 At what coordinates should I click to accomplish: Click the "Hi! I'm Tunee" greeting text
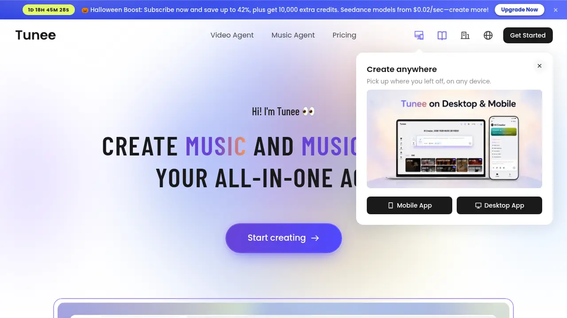pyautogui.click(x=283, y=111)
